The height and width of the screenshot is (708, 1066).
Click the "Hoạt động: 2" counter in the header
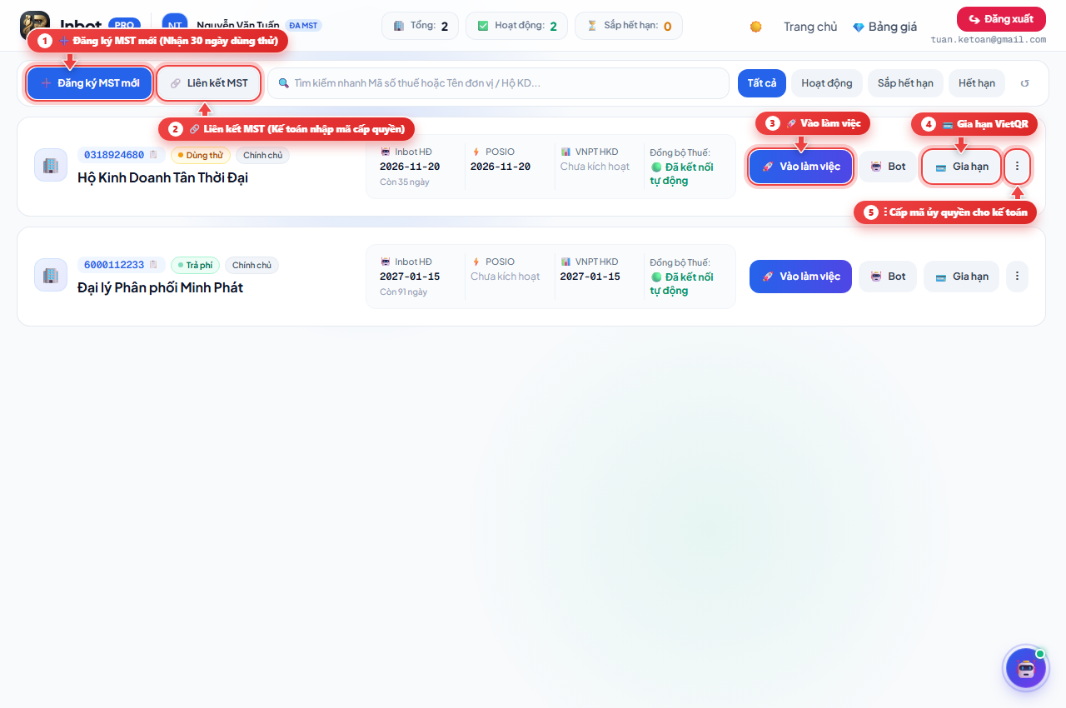pos(516,26)
